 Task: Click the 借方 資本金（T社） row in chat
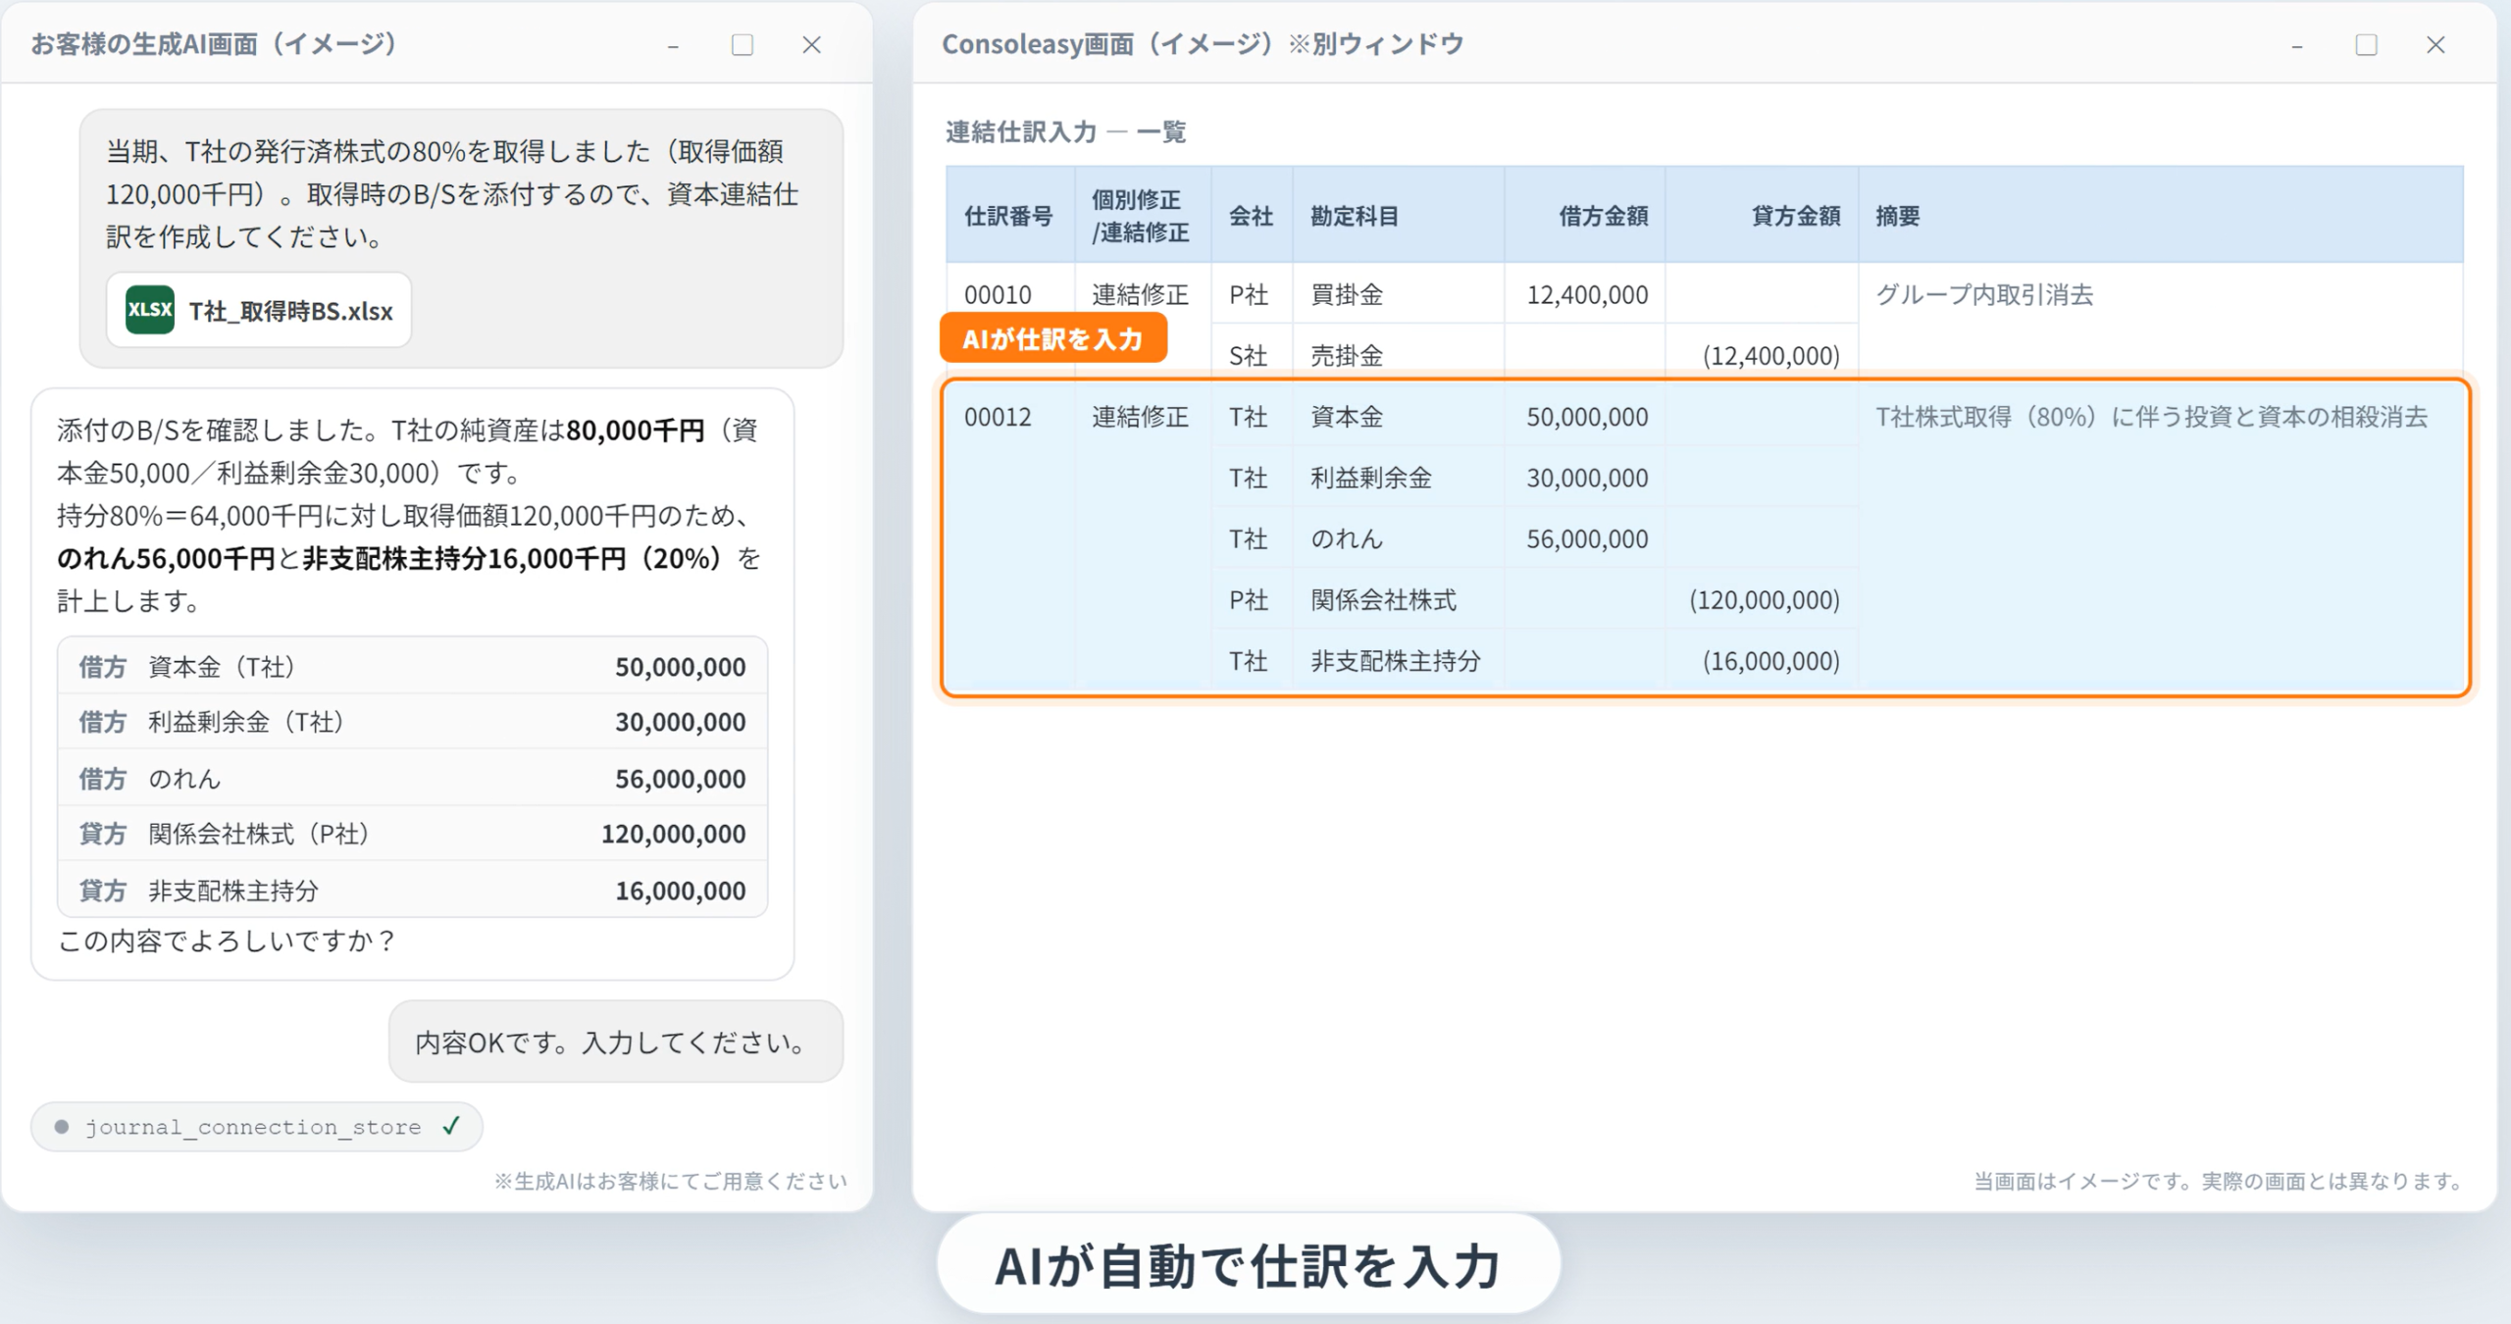(412, 667)
